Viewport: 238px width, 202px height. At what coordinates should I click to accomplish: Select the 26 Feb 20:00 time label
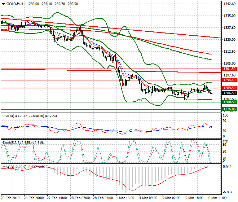(34, 198)
